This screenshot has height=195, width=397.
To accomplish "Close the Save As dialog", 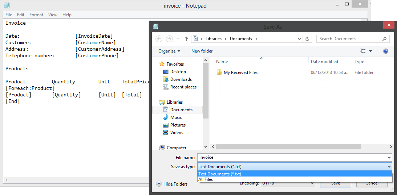I will [x=388, y=26].
